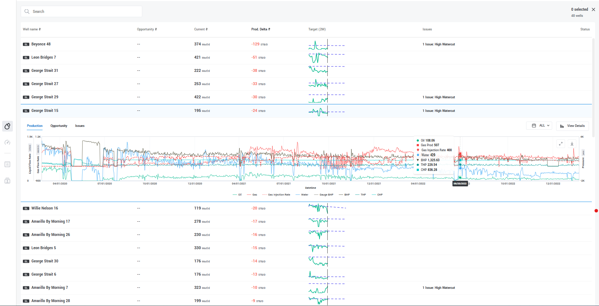Sort the table by Well name column
Viewport: 599px width, 306px height.
pos(32,29)
